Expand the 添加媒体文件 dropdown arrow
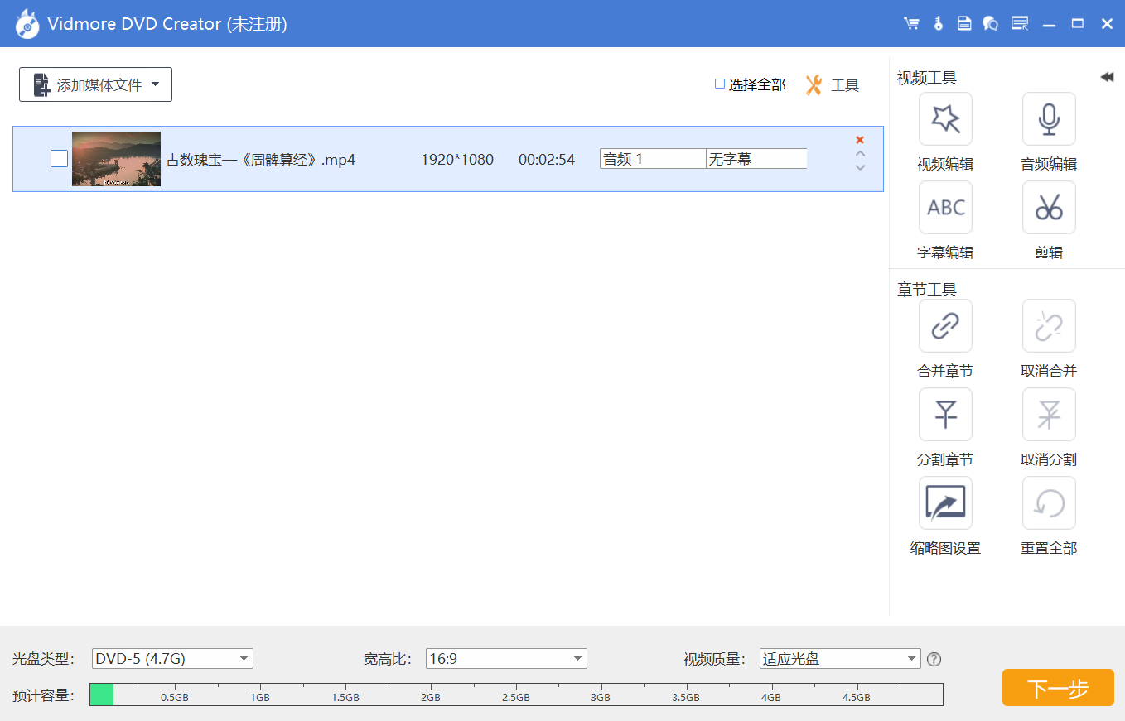Screen dimensions: 1125x721 pyautogui.click(x=155, y=84)
